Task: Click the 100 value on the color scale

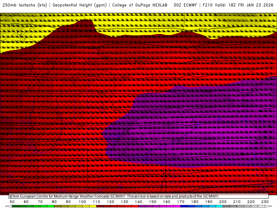Action: [82, 202]
